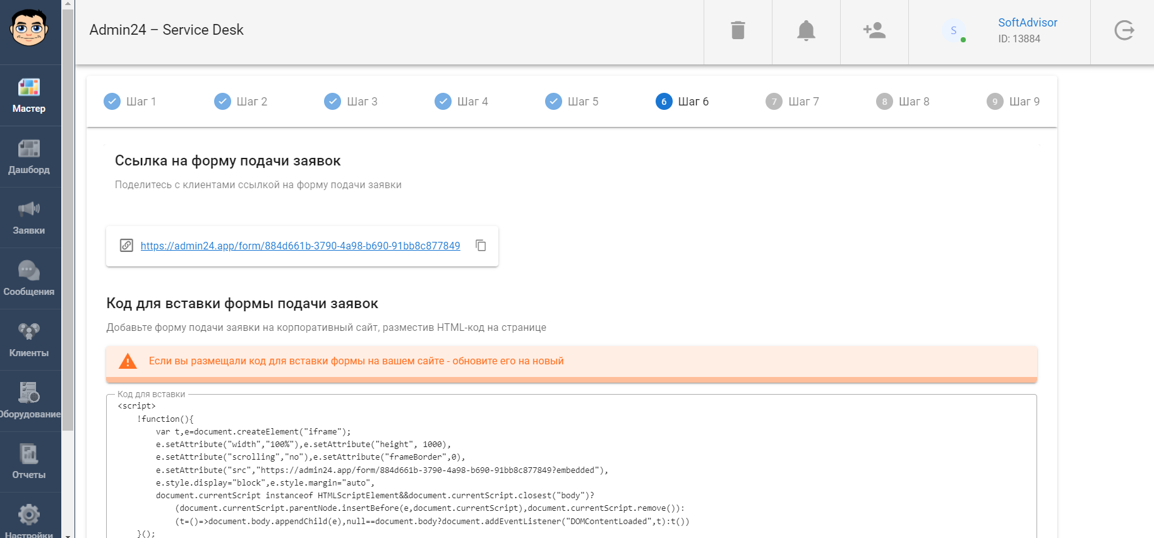Image resolution: width=1154 pixels, height=538 pixels.
Task: Go to step Шаг 1
Action: pos(130,102)
